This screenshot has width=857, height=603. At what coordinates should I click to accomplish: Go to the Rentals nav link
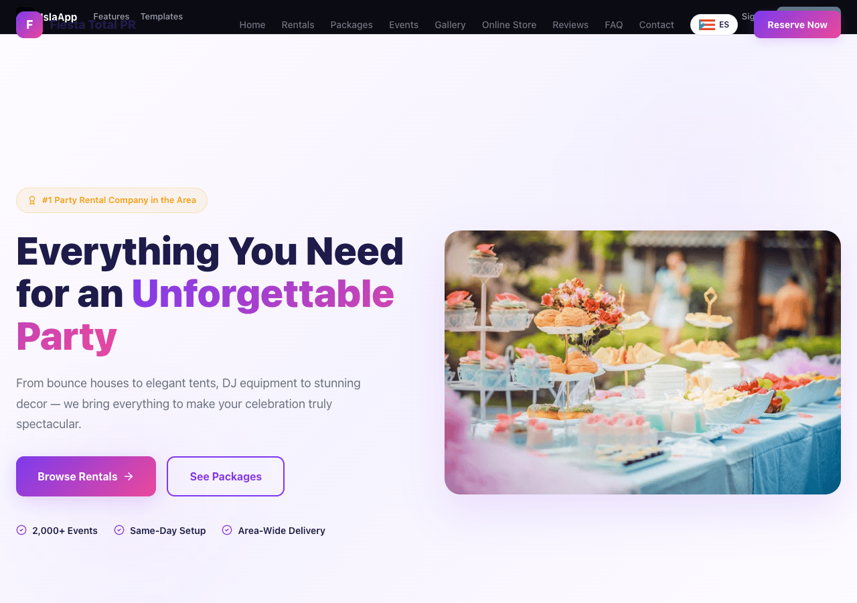(x=298, y=25)
